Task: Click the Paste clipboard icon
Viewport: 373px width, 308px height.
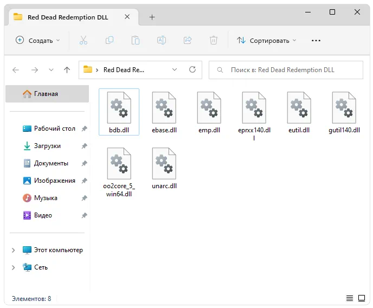Action: click(x=136, y=41)
